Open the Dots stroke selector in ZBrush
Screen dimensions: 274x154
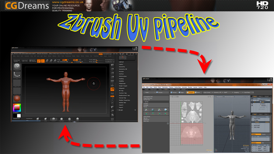click(x=17, y=75)
